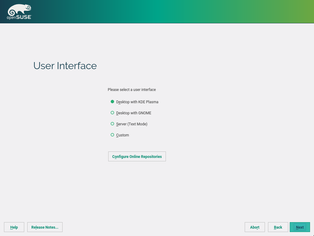Proceed with the Next button
This screenshot has height=236, width=314.
tap(300, 227)
